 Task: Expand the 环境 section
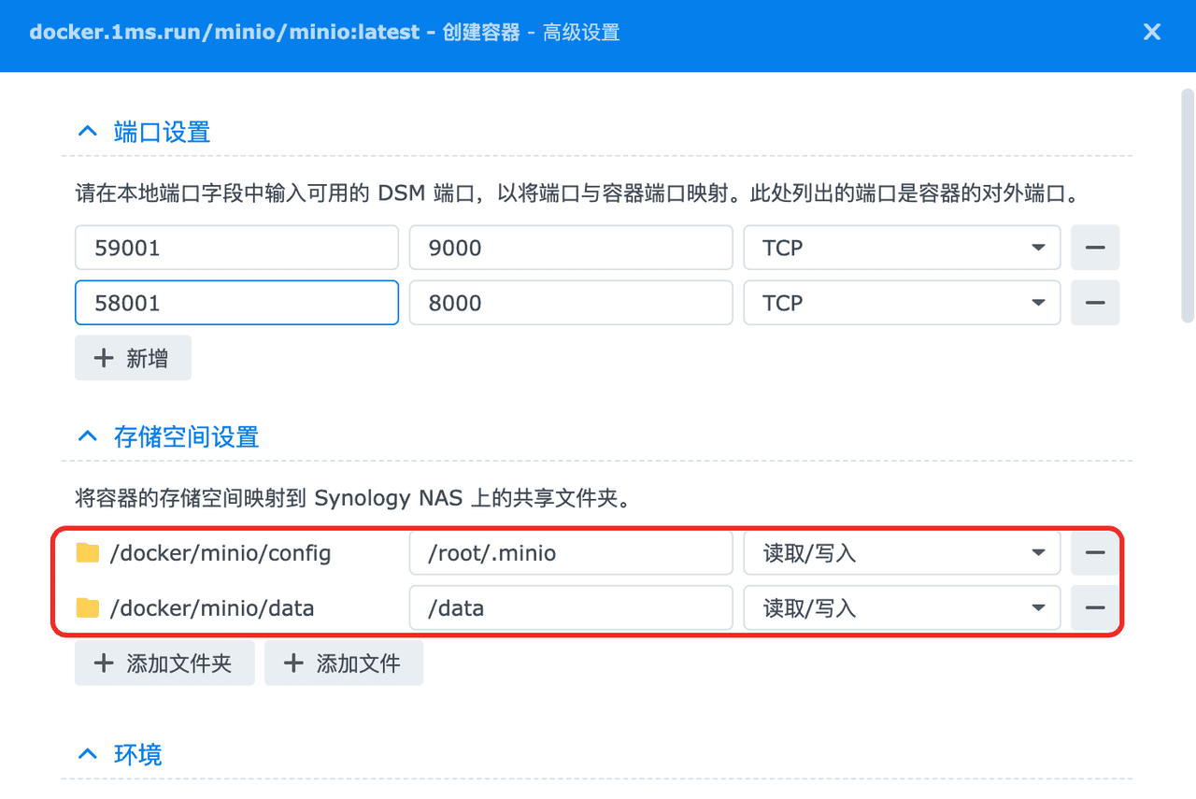[87, 754]
